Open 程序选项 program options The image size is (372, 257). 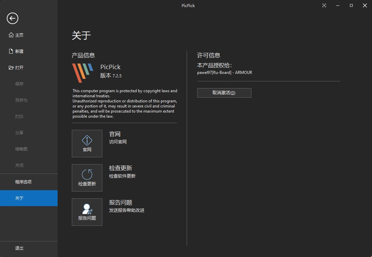[x=29, y=182]
